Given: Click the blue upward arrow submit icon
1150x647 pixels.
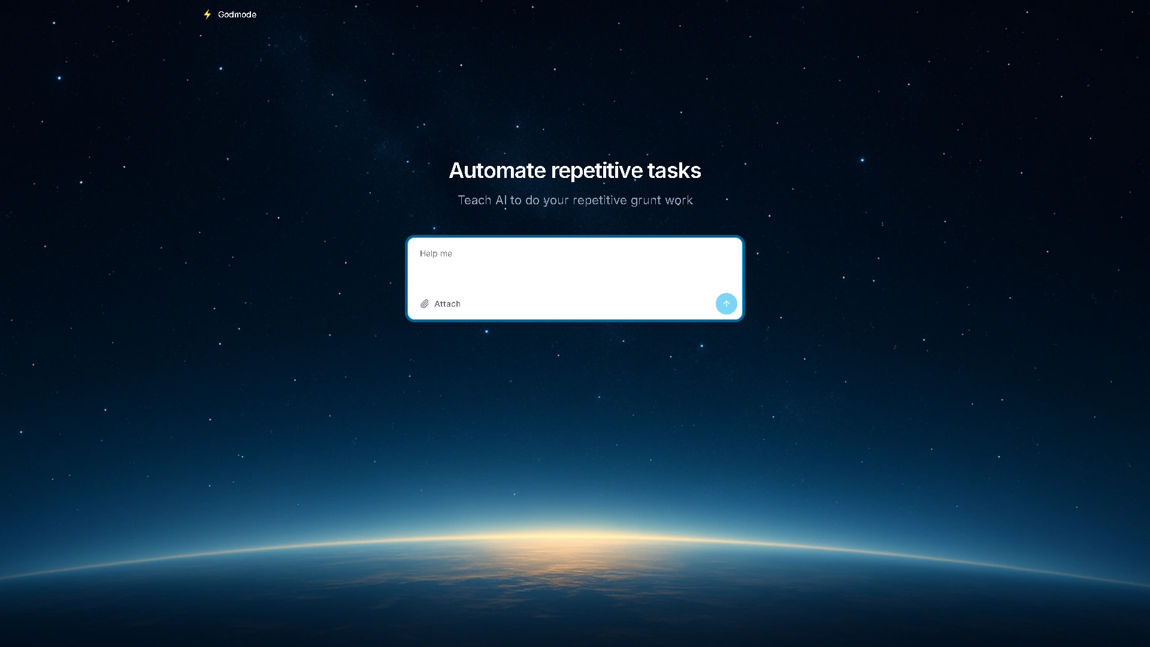Looking at the screenshot, I should [x=726, y=304].
